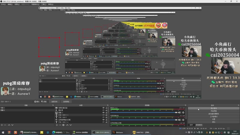Click 工作室模式 studio mode button

click(x=214, y=116)
